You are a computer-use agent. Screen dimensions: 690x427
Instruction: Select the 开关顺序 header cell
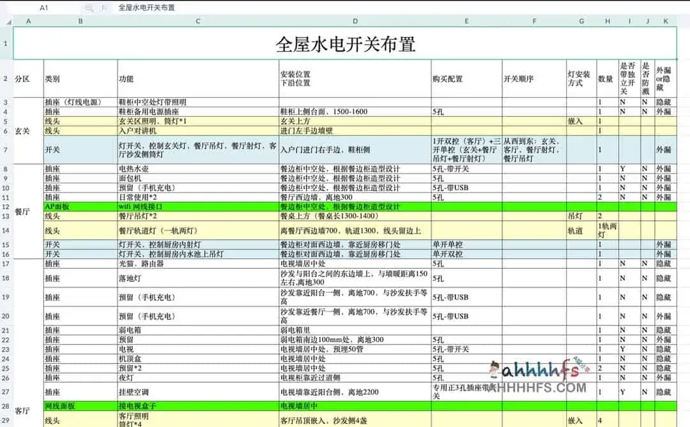(533, 79)
